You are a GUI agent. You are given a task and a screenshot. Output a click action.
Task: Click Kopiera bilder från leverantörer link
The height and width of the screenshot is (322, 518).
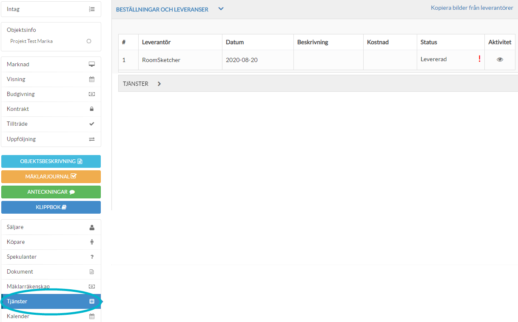(472, 8)
